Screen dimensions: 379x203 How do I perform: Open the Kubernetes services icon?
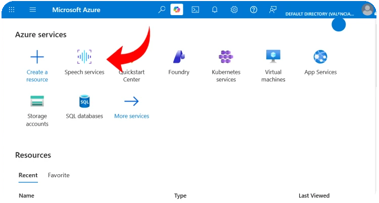(x=226, y=57)
